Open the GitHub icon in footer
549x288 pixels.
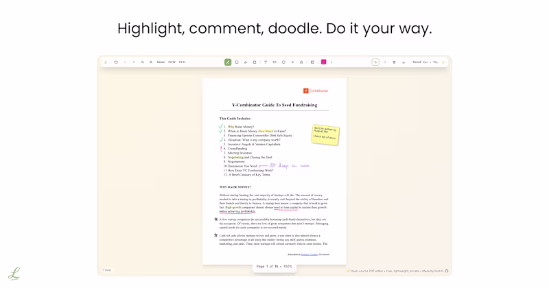pos(447,271)
